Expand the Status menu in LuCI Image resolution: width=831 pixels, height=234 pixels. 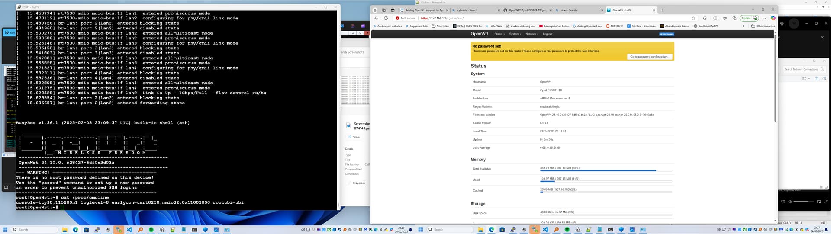pyautogui.click(x=499, y=34)
